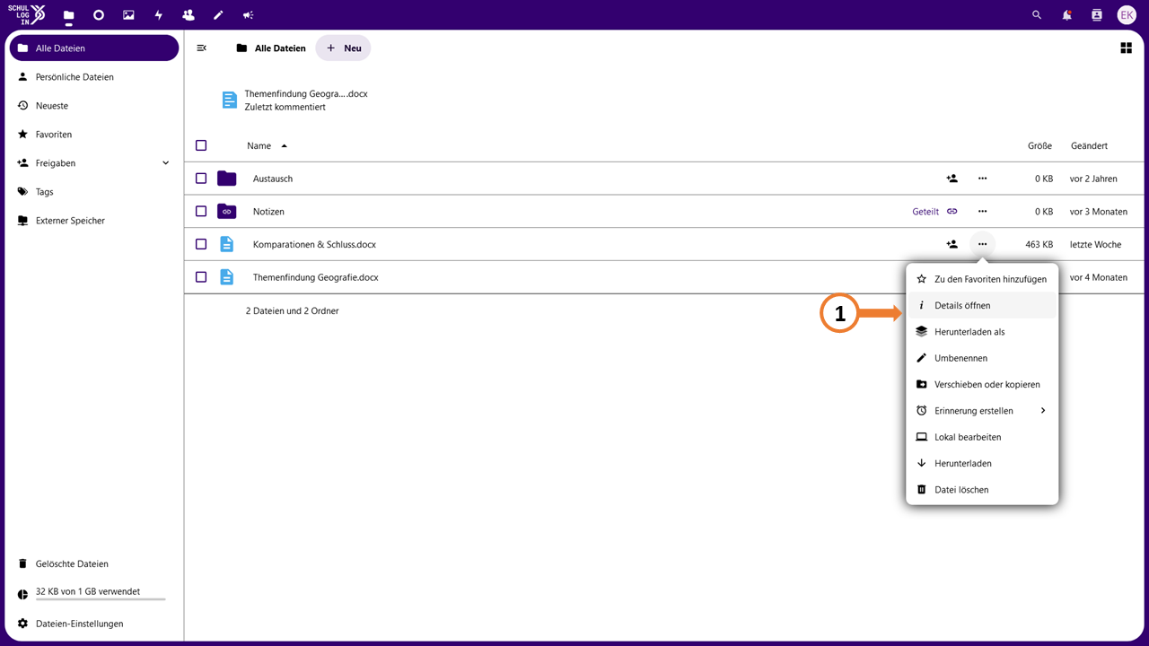Open the contacts menu icon near the avatar
Screen dimensions: 1149x646
[x=1096, y=15]
